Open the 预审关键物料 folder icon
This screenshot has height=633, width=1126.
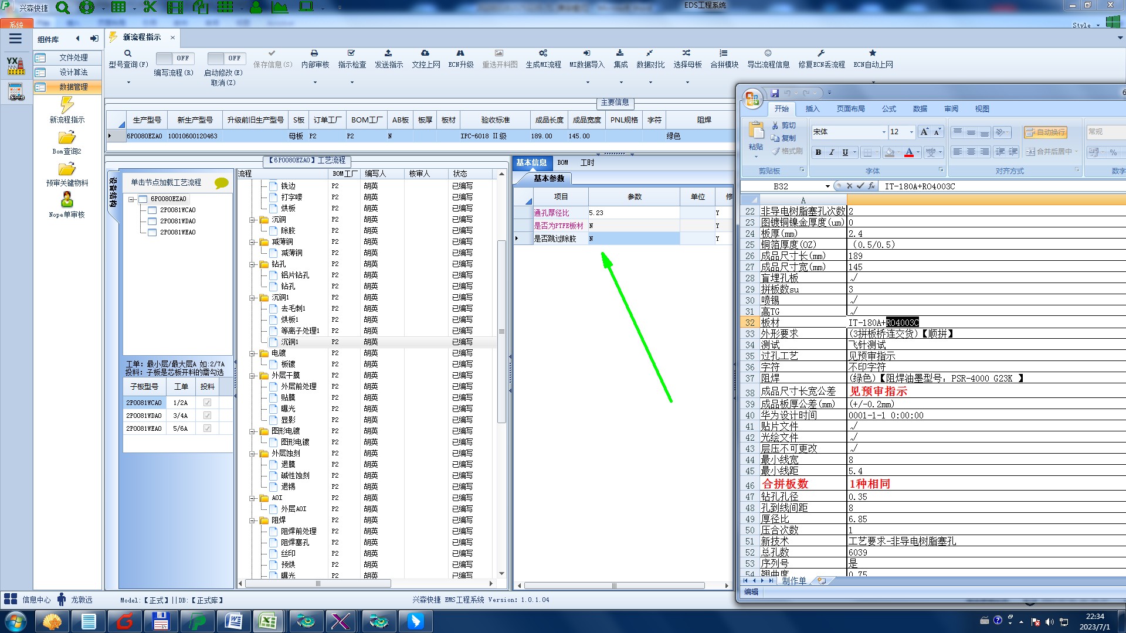coord(67,169)
